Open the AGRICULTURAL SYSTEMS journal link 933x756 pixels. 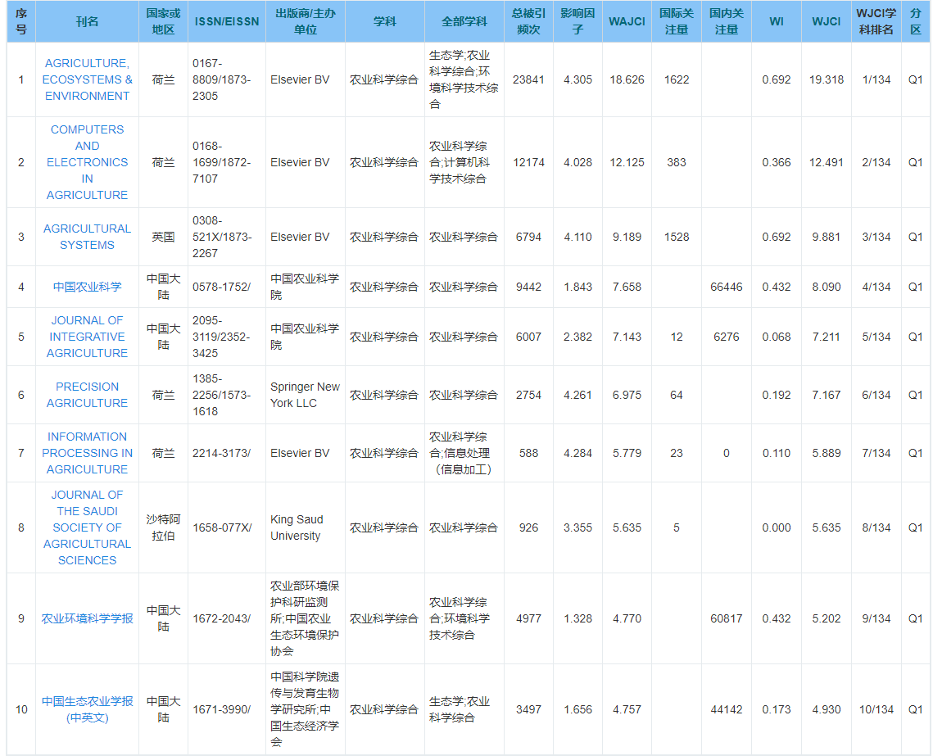(87, 237)
